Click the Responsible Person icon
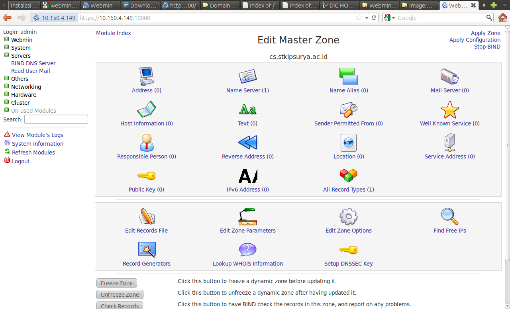Screen dimensions: 510x309 [146, 143]
